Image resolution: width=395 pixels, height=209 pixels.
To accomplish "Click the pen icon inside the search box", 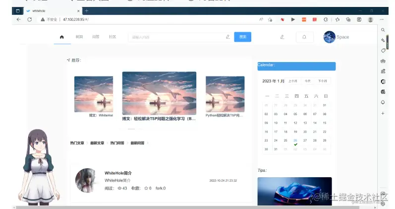I will tap(227, 37).
